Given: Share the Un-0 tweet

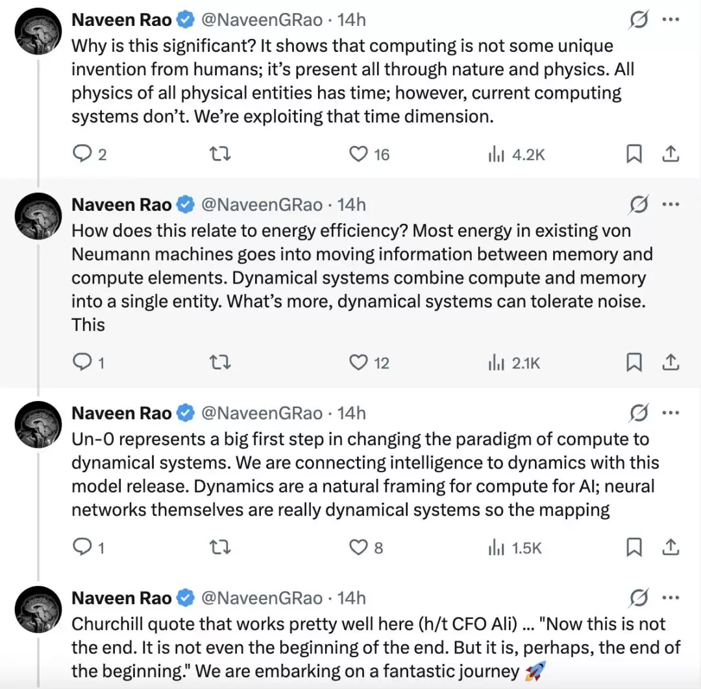Looking at the screenshot, I should click(670, 546).
